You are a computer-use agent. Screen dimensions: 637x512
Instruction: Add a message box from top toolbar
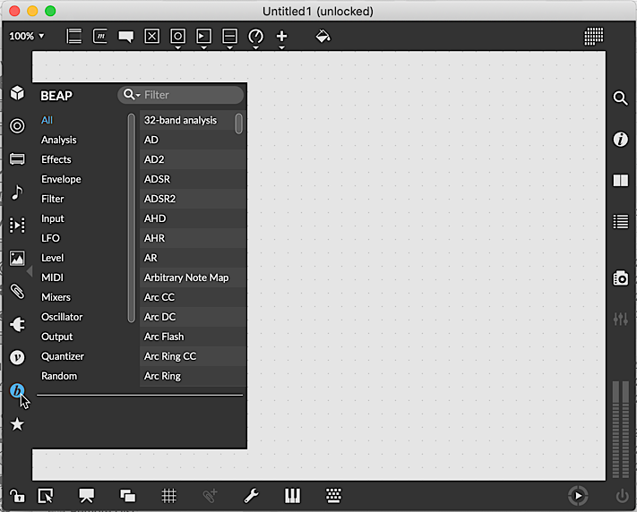click(x=100, y=36)
